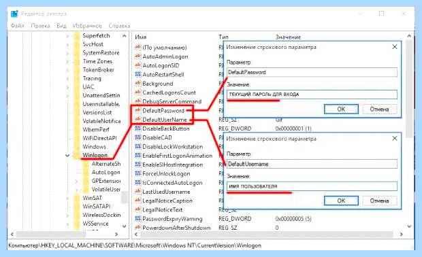Collapse the Winlogon tree node
This screenshot has width=422, height=257.
67,155
